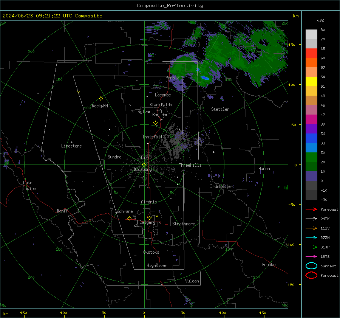Viewport: 340px width, 318px height.
Task: Click the RockyMH label
Action: pyautogui.click(x=100, y=106)
